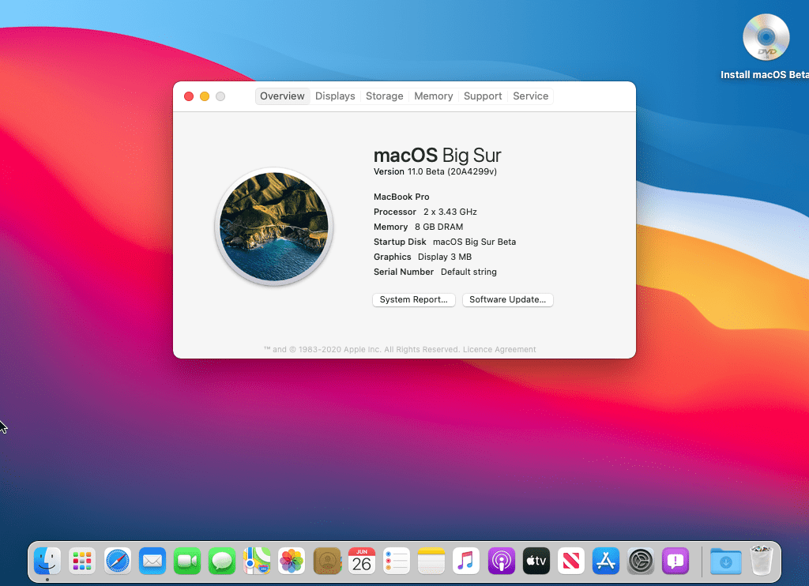The image size is (809, 586).
Task: Launch Safari from the dock
Action: (x=118, y=561)
